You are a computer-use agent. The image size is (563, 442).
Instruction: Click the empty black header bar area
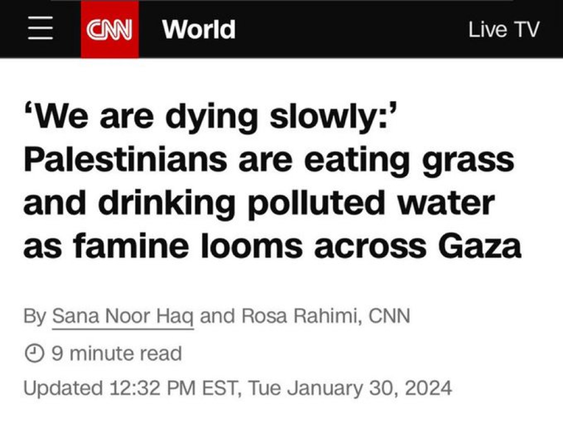(352, 29)
